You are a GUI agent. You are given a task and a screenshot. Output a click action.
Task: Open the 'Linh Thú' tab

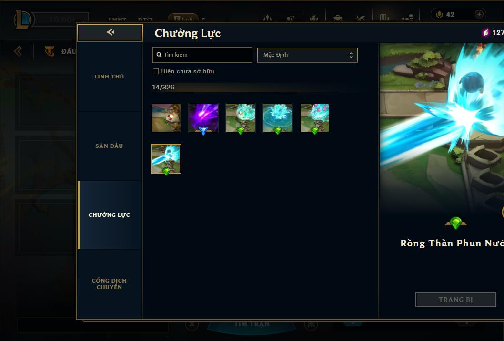(109, 77)
